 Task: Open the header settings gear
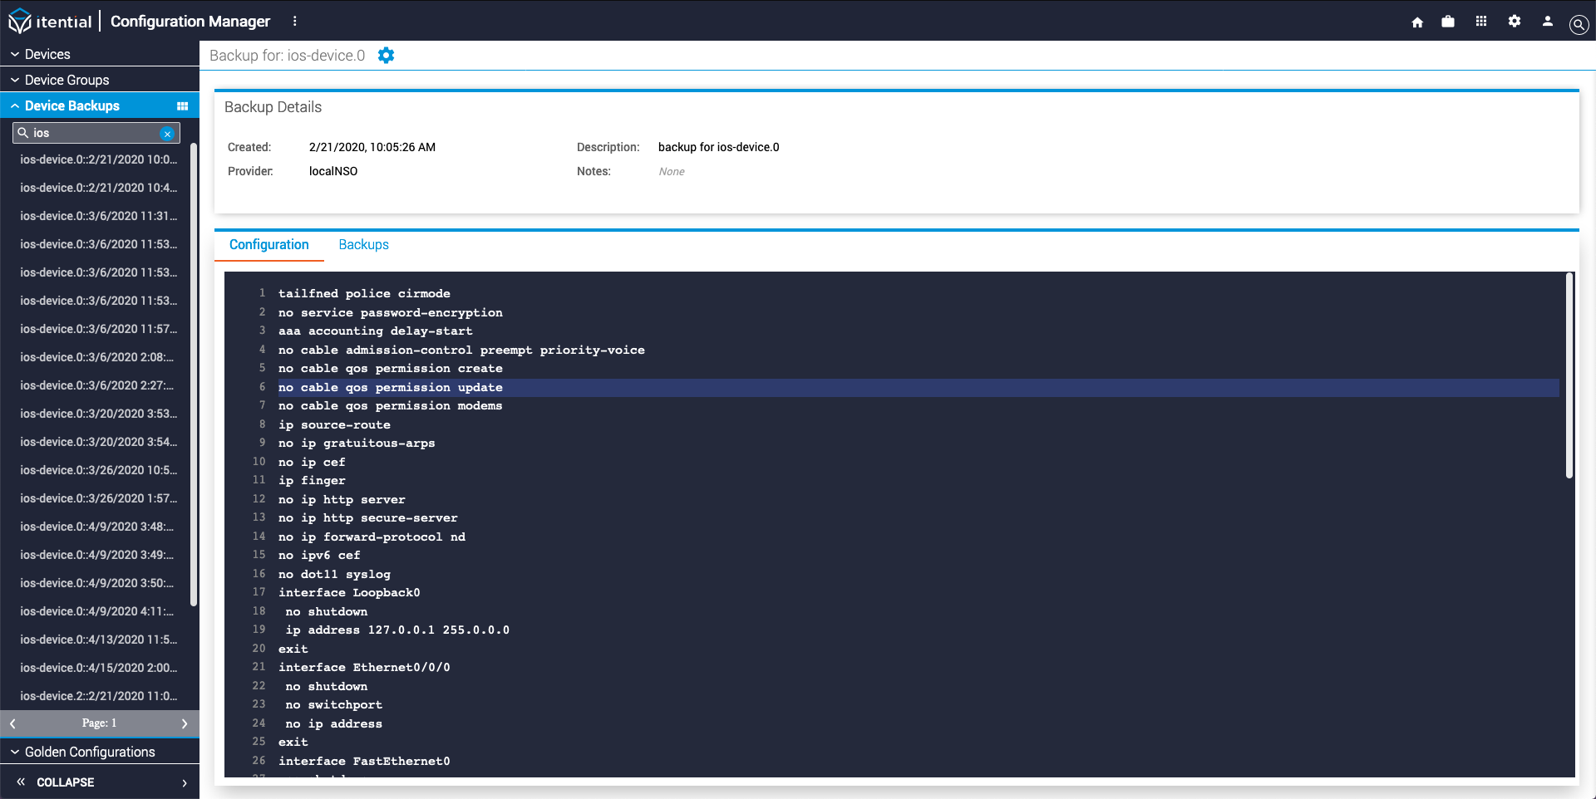click(1515, 22)
